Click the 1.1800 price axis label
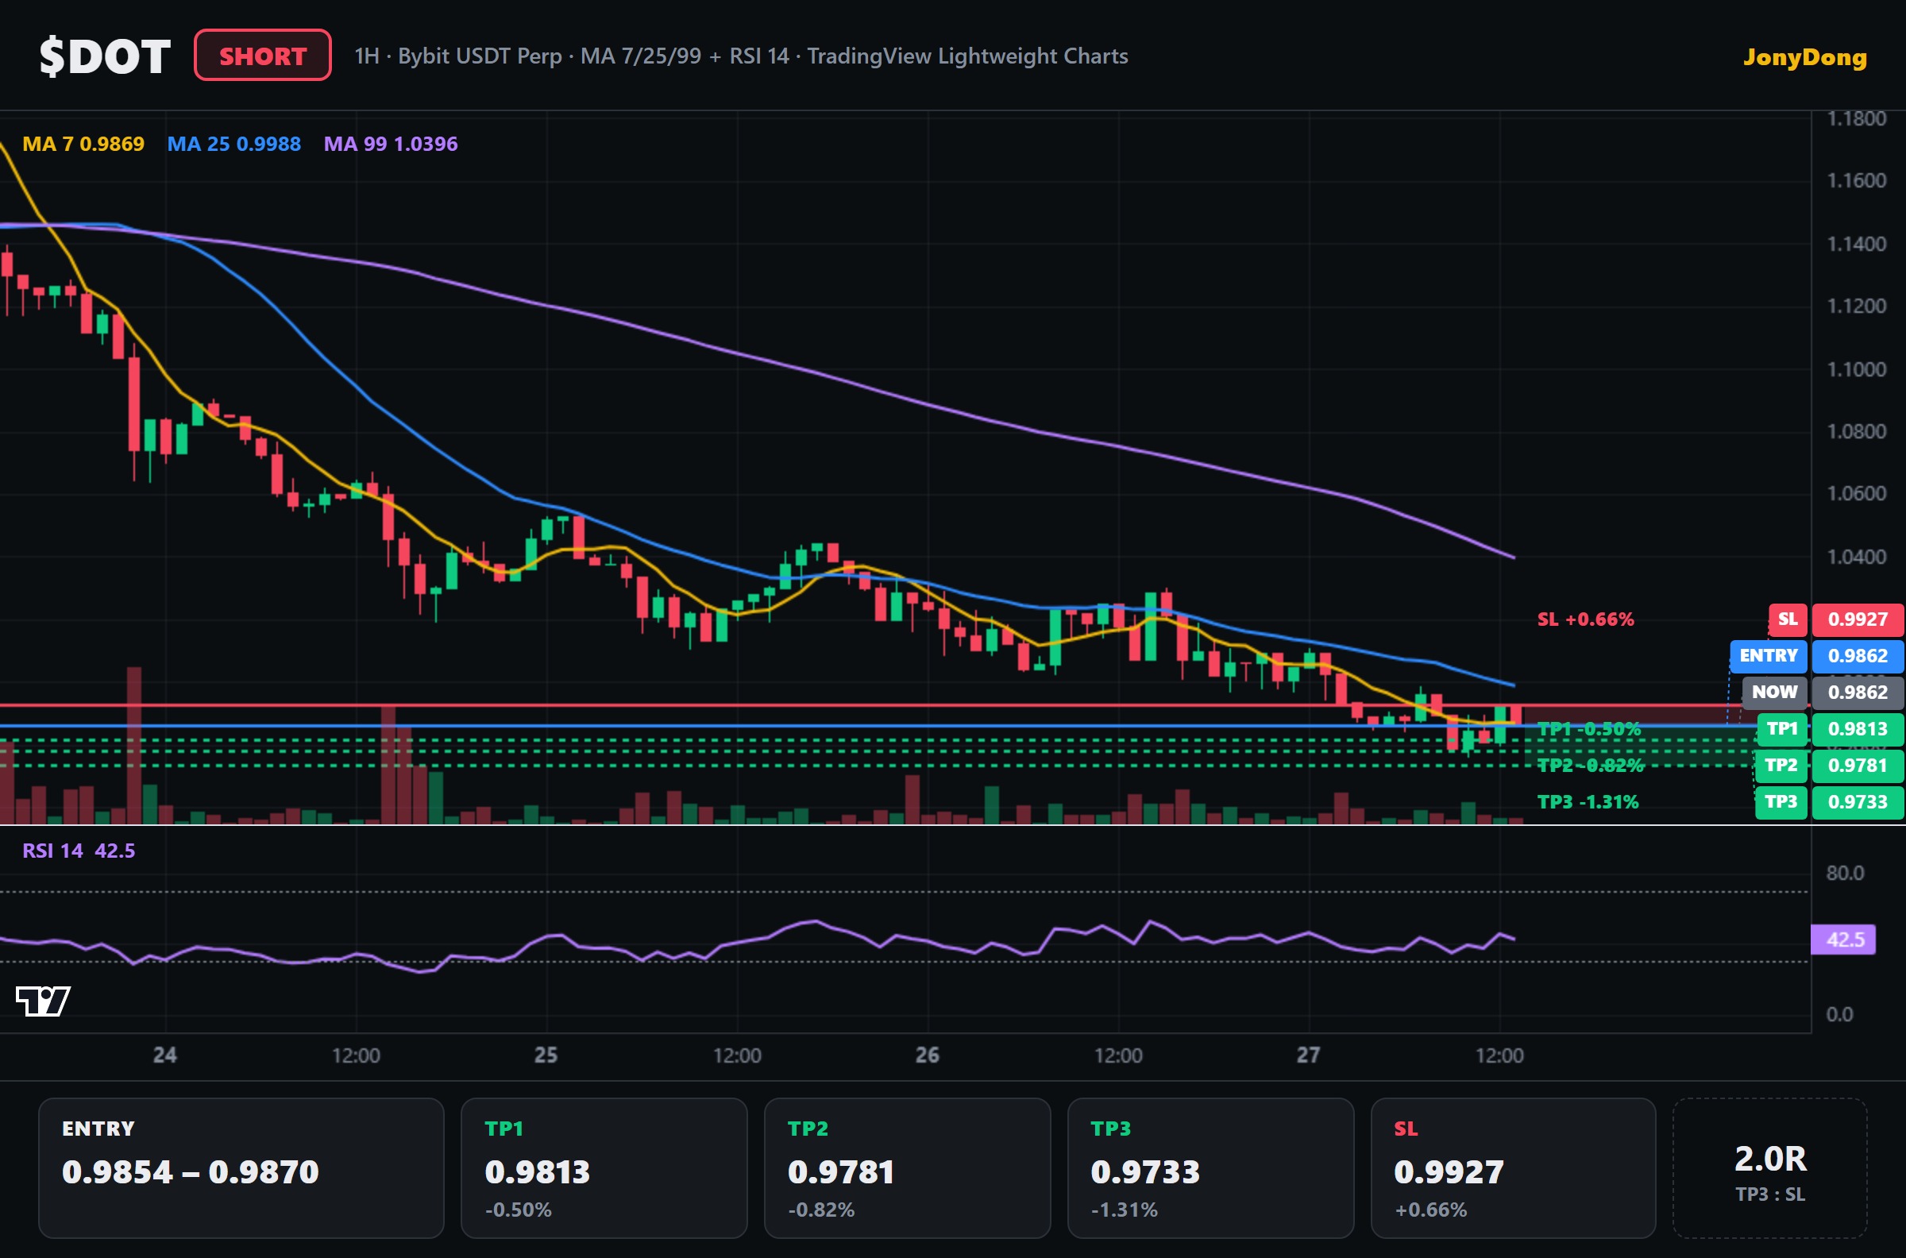The width and height of the screenshot is (1906, 1258). tap(1856, 119)
